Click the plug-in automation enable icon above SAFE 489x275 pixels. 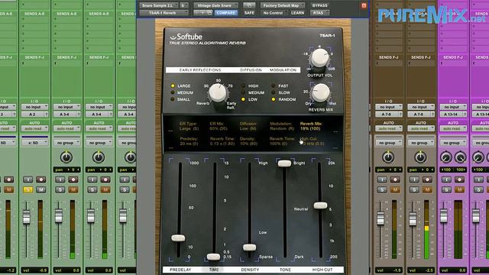click(x=249, y=5)
